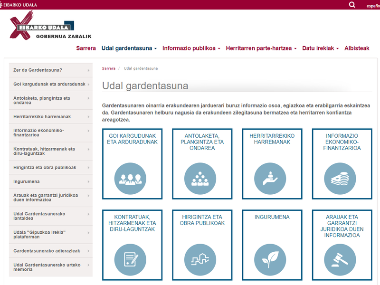Click Eibarko Udala crest in top bar
Image resolution: width=380 pixels, height=285 pixels.
click(1, 5)
